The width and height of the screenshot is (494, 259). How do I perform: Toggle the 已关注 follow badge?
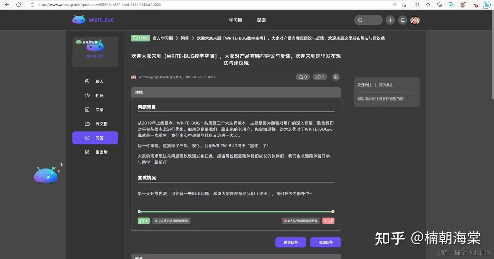coord(140,38)
